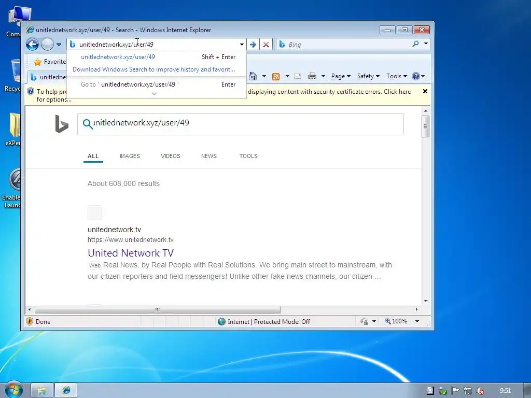Go back with the Back arrow button
The image size is (531, 398).
tap(32, 45)
